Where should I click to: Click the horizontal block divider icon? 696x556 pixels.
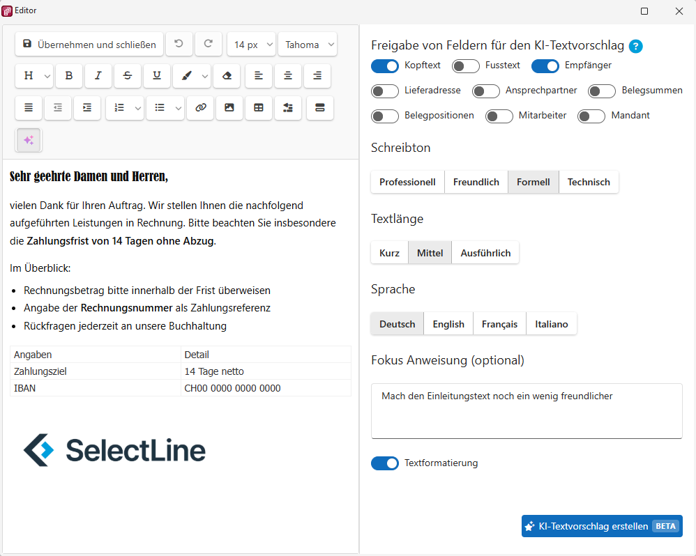[x=320, y=108]
